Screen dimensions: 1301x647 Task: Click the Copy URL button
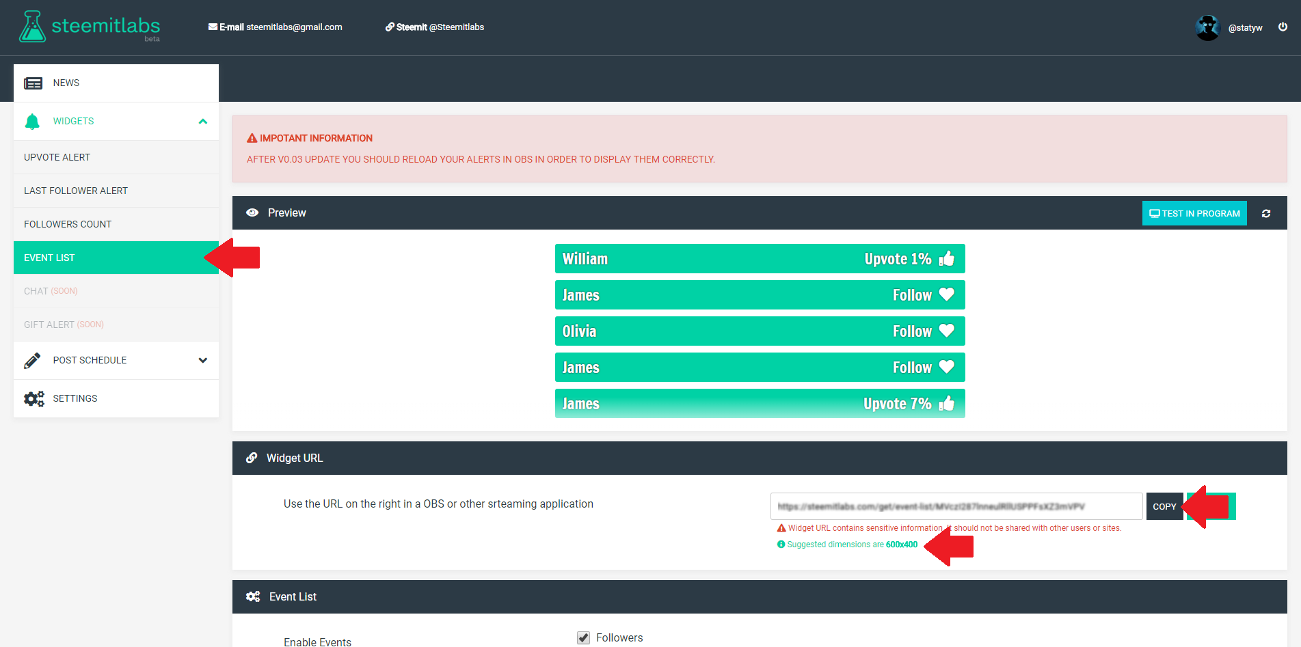[x=1164, y=506]
